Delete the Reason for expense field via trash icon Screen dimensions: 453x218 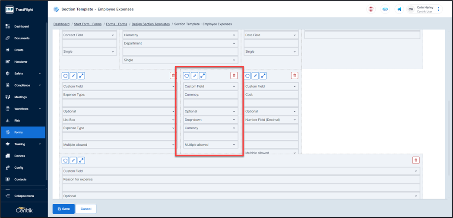click(x=415, y=160)
